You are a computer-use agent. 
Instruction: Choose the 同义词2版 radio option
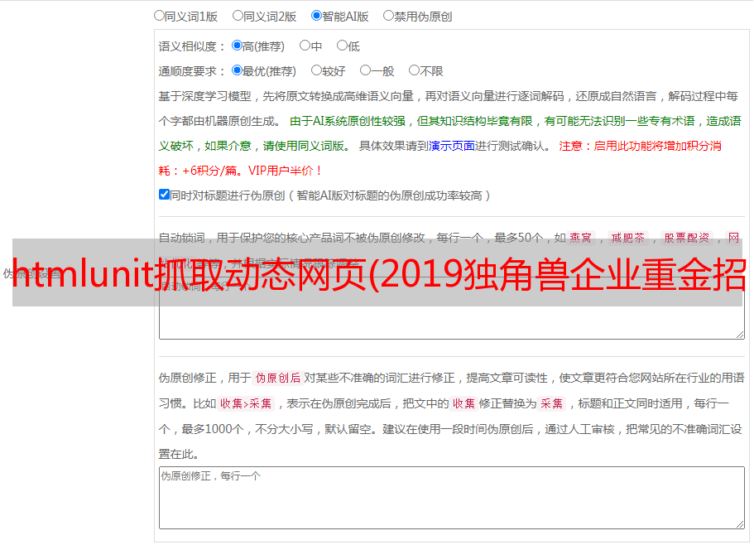(238, 15)
